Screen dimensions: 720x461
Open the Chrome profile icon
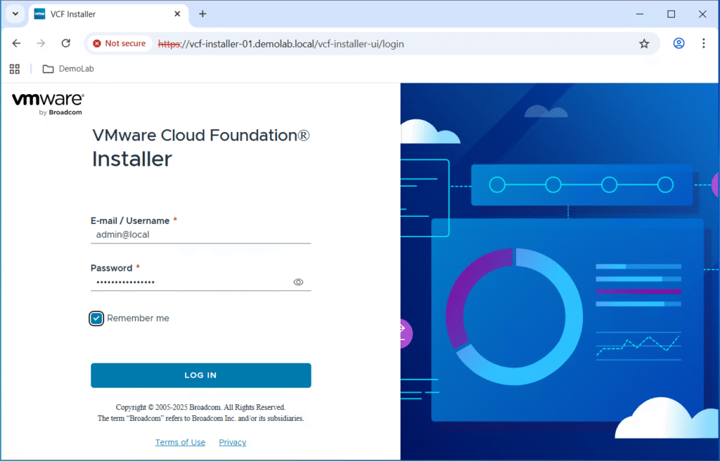pyautogui.click(x=679, y=44)
